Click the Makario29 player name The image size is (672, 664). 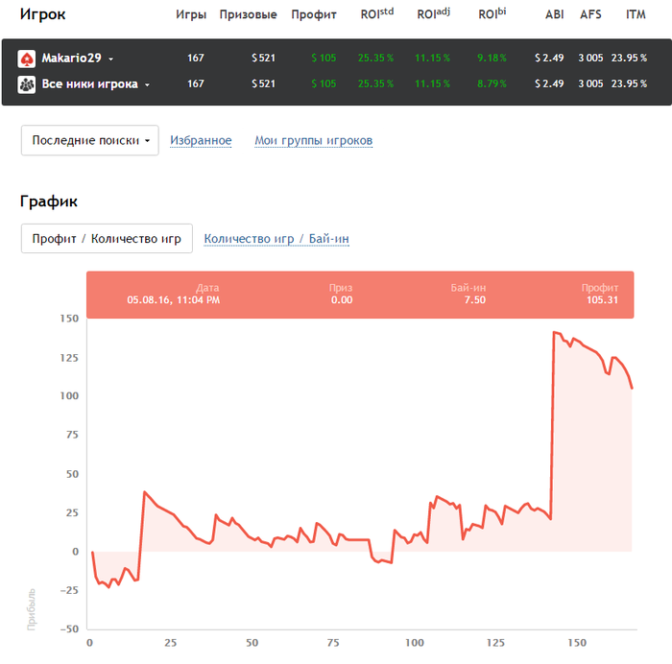[x=71, y=59]
